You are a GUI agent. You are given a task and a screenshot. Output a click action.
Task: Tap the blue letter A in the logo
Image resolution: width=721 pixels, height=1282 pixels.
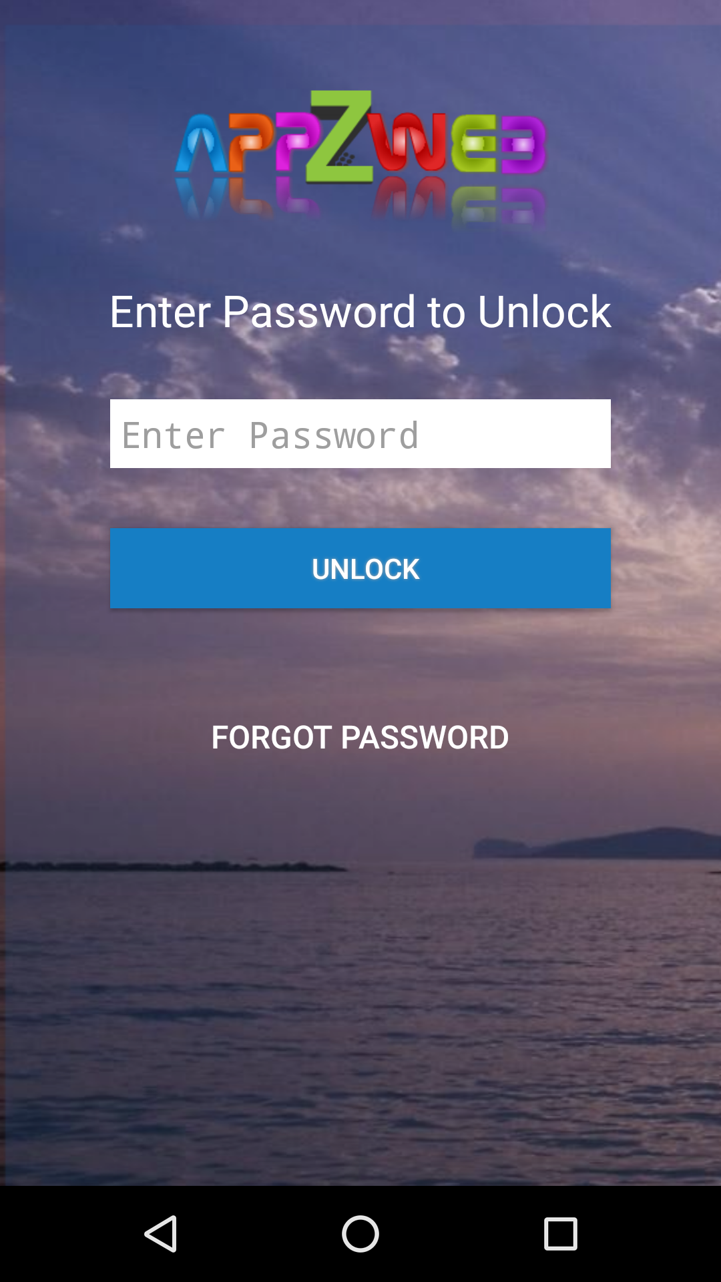[201, 143]
